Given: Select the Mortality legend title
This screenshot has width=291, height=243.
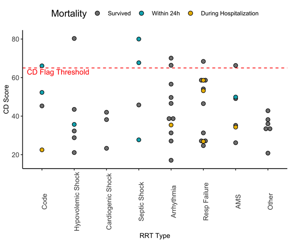Looking at the screenshot, I should pos(69,14).
